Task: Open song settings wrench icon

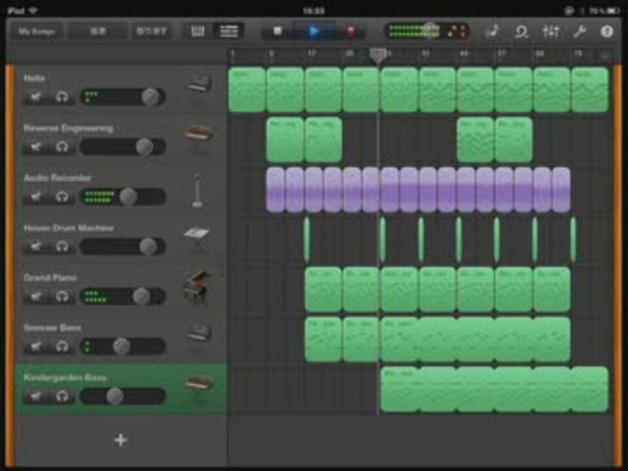Action: pyautogui.click(x=579, y=31)
